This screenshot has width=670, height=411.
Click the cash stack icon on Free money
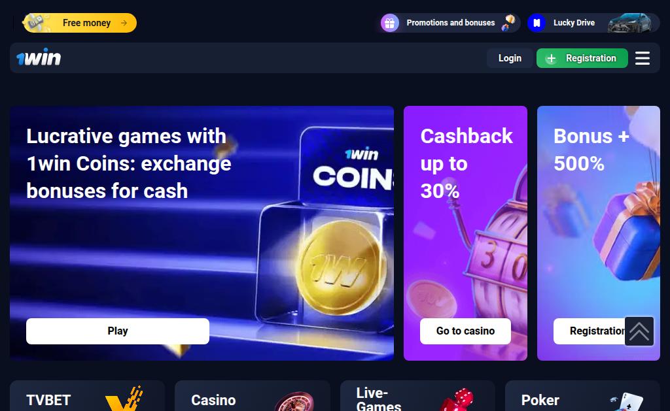37,23
